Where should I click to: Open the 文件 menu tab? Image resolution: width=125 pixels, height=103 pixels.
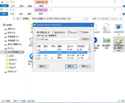point(4,14)
